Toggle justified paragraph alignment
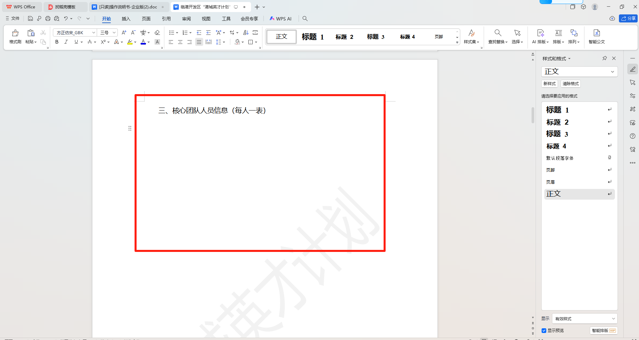Image resolution: width=639 pixels, height=340 pixels. 199,42
